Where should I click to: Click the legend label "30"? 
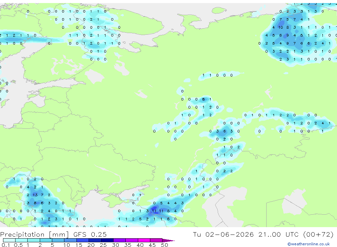point(115,245)
